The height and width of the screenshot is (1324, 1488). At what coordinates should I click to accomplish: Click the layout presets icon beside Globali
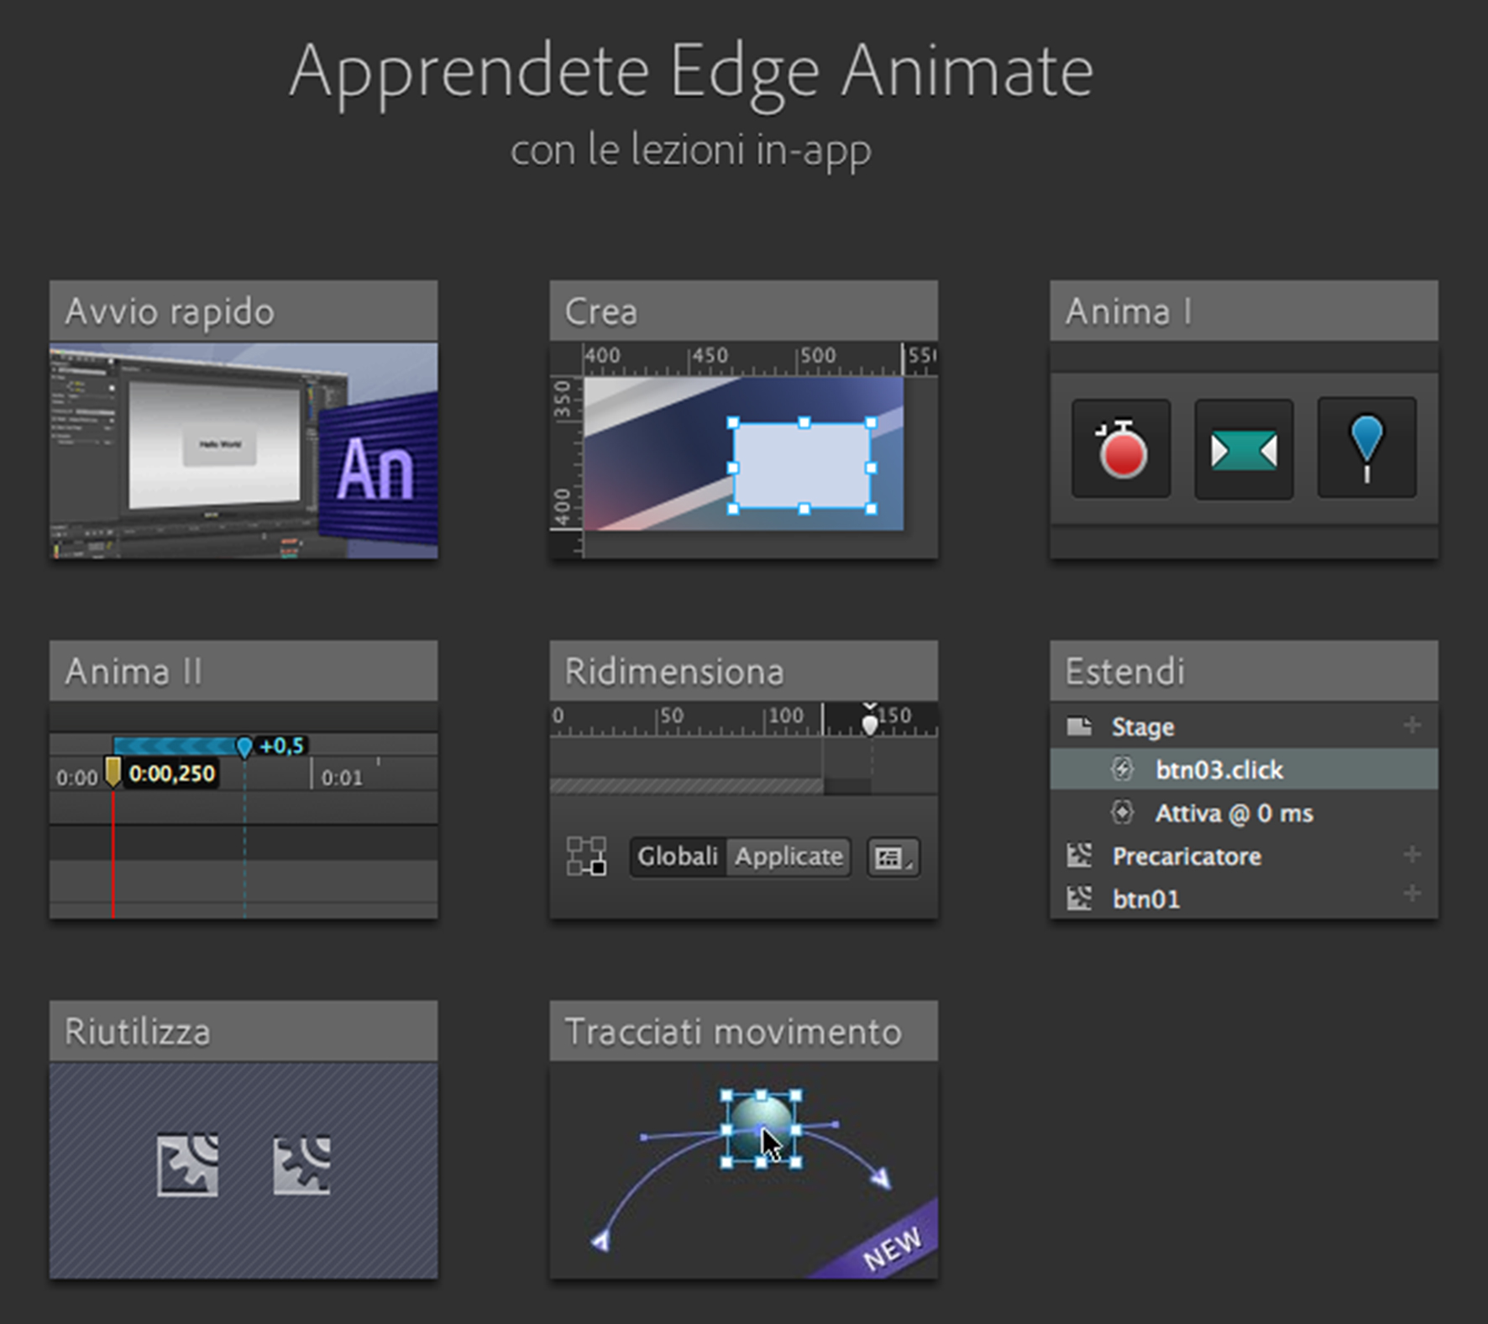(586, 856)
